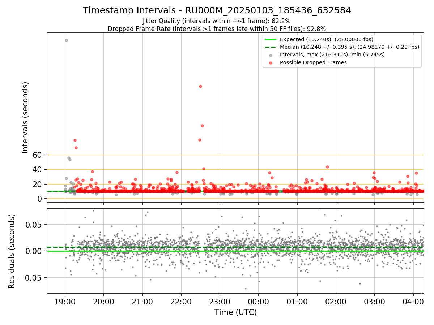This screenshot has width=434, height=325.
Task: Click the x-axis tick label "21:00"
Action: point(142,301)
